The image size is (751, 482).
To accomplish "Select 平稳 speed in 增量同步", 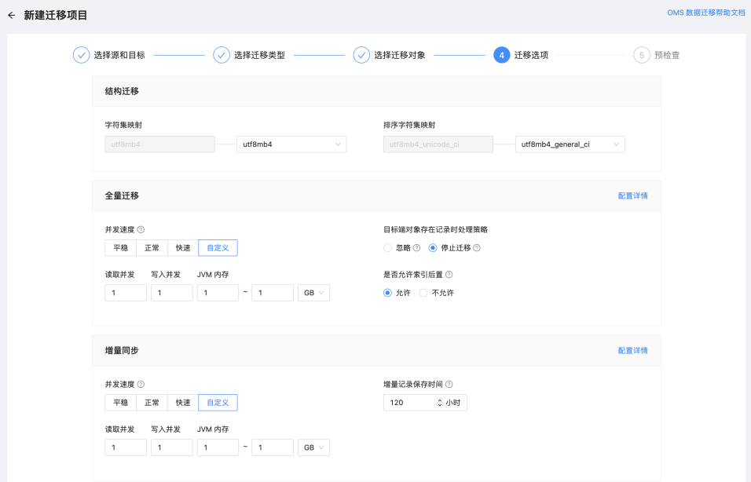I will tap(121, 403).
